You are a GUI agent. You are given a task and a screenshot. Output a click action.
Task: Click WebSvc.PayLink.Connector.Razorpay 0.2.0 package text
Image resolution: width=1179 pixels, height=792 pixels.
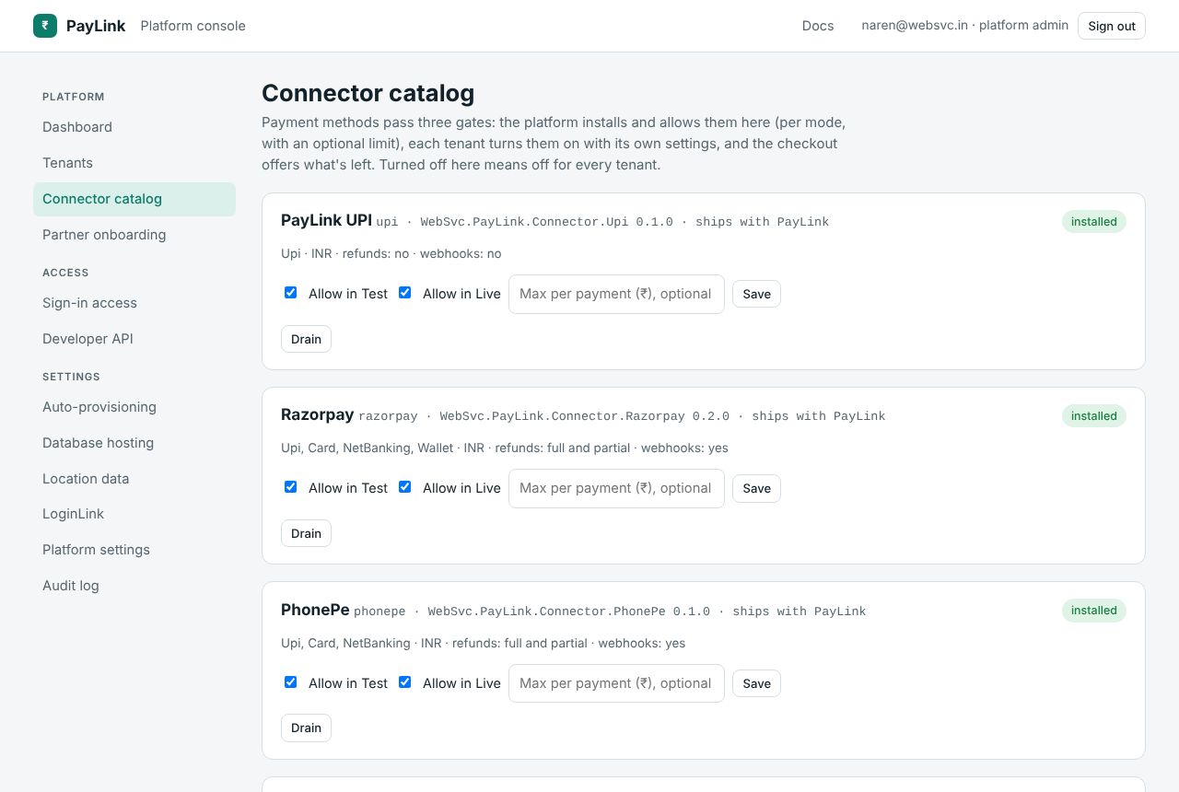coord(584,416)
